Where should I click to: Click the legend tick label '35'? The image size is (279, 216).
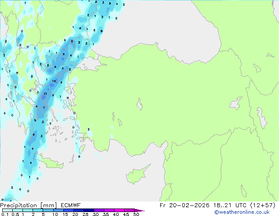[x=106, y=214]
